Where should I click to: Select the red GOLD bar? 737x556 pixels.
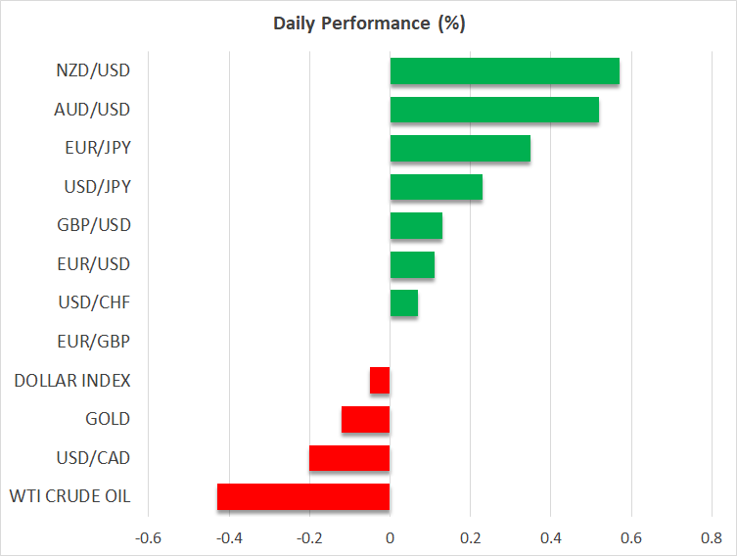point(366,419)
